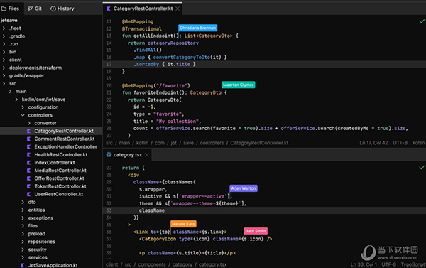The image size is (426, 268).
Task: Click the green checkmark in Kotlin editor
Action: click(x=422, y=21)
